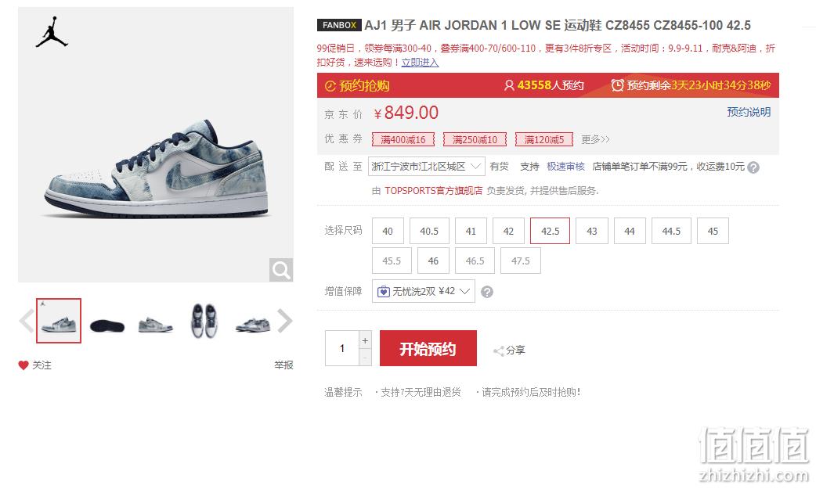Click the question mark icon beside shipping fee

coord(753,167)
